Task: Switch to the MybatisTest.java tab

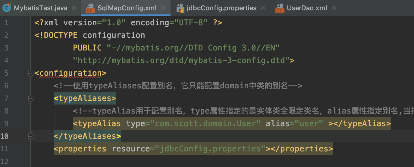Action: (x=40, y=8)
